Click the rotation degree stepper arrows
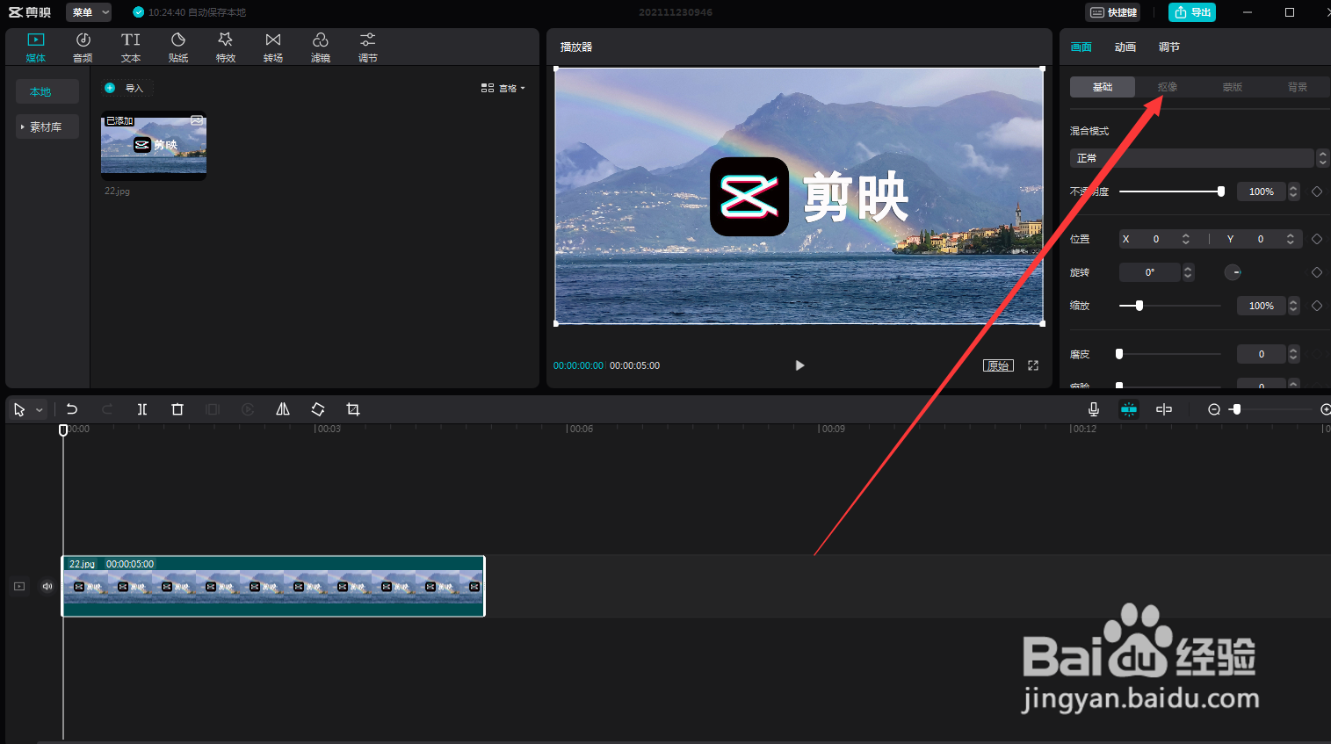The width and height of the screenshot is (1331, 744). coord(1189,272)
